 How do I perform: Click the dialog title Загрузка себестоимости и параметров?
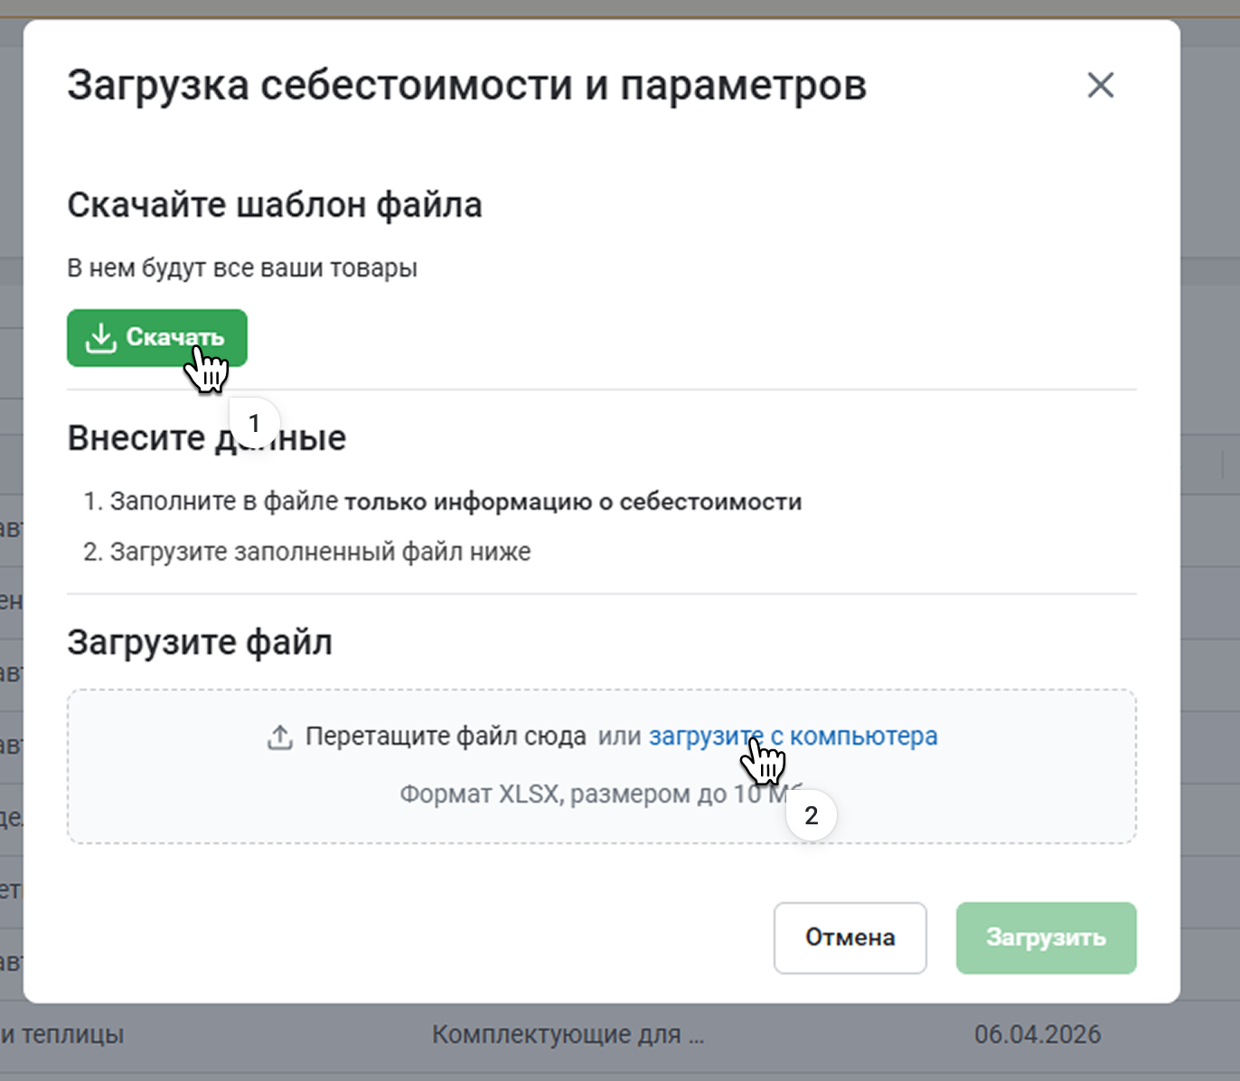point(466,86)
